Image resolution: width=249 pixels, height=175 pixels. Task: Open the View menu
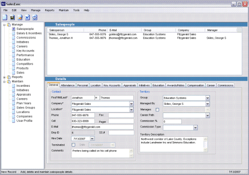point(24,10)
